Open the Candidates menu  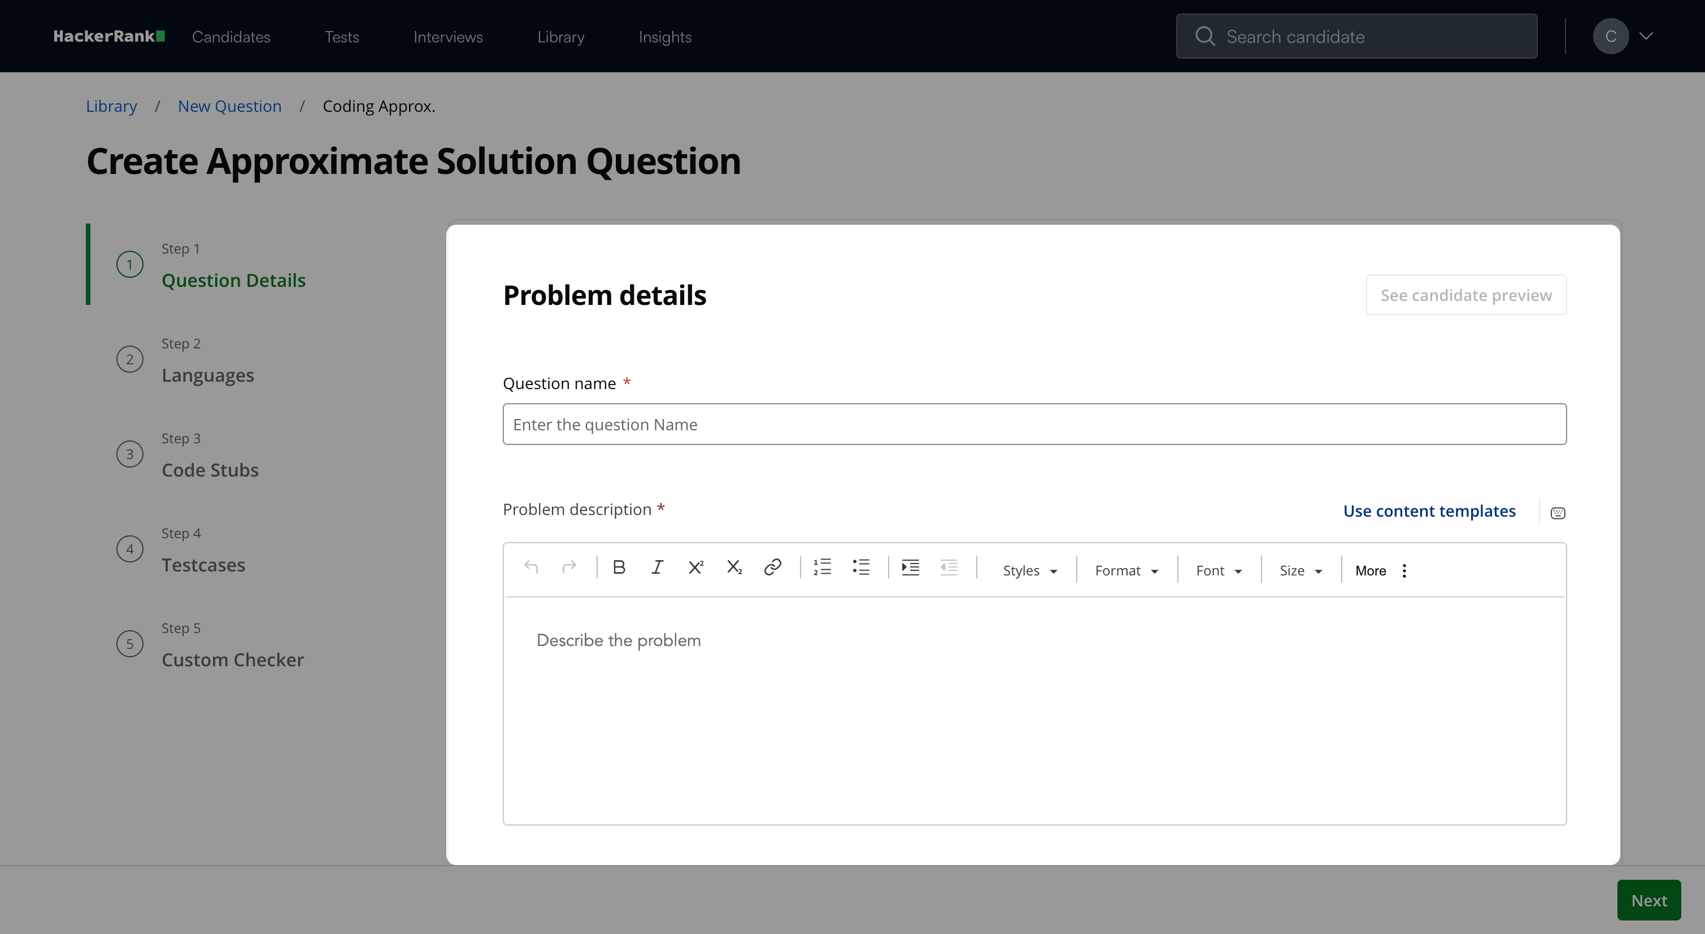[x=231, y=37]
